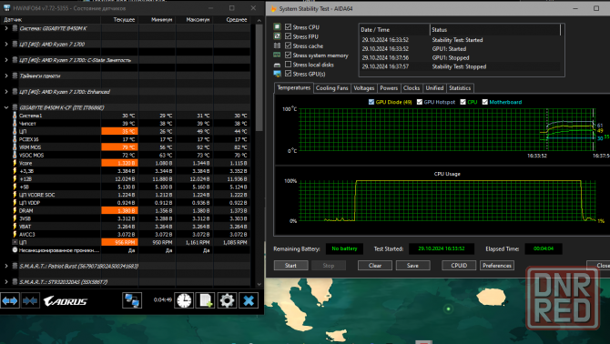Click the Start button in AIDA64
The width and height of the screenshot is (610, 344).
[x=290, y=266]
